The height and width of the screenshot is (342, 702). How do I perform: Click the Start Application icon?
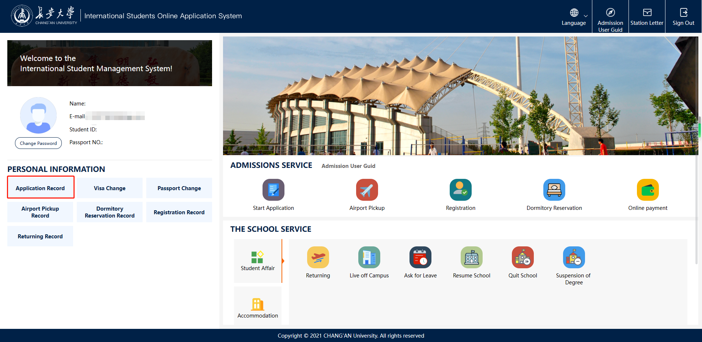pos(273,190)
